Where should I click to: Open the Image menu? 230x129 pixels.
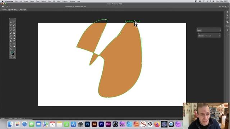point(26,1)
